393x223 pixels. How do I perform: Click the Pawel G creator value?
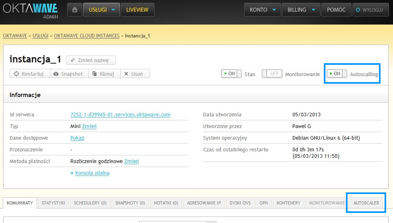(x=302, y=126)
